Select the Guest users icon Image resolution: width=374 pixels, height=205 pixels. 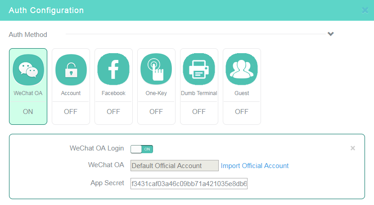point(242,69)
